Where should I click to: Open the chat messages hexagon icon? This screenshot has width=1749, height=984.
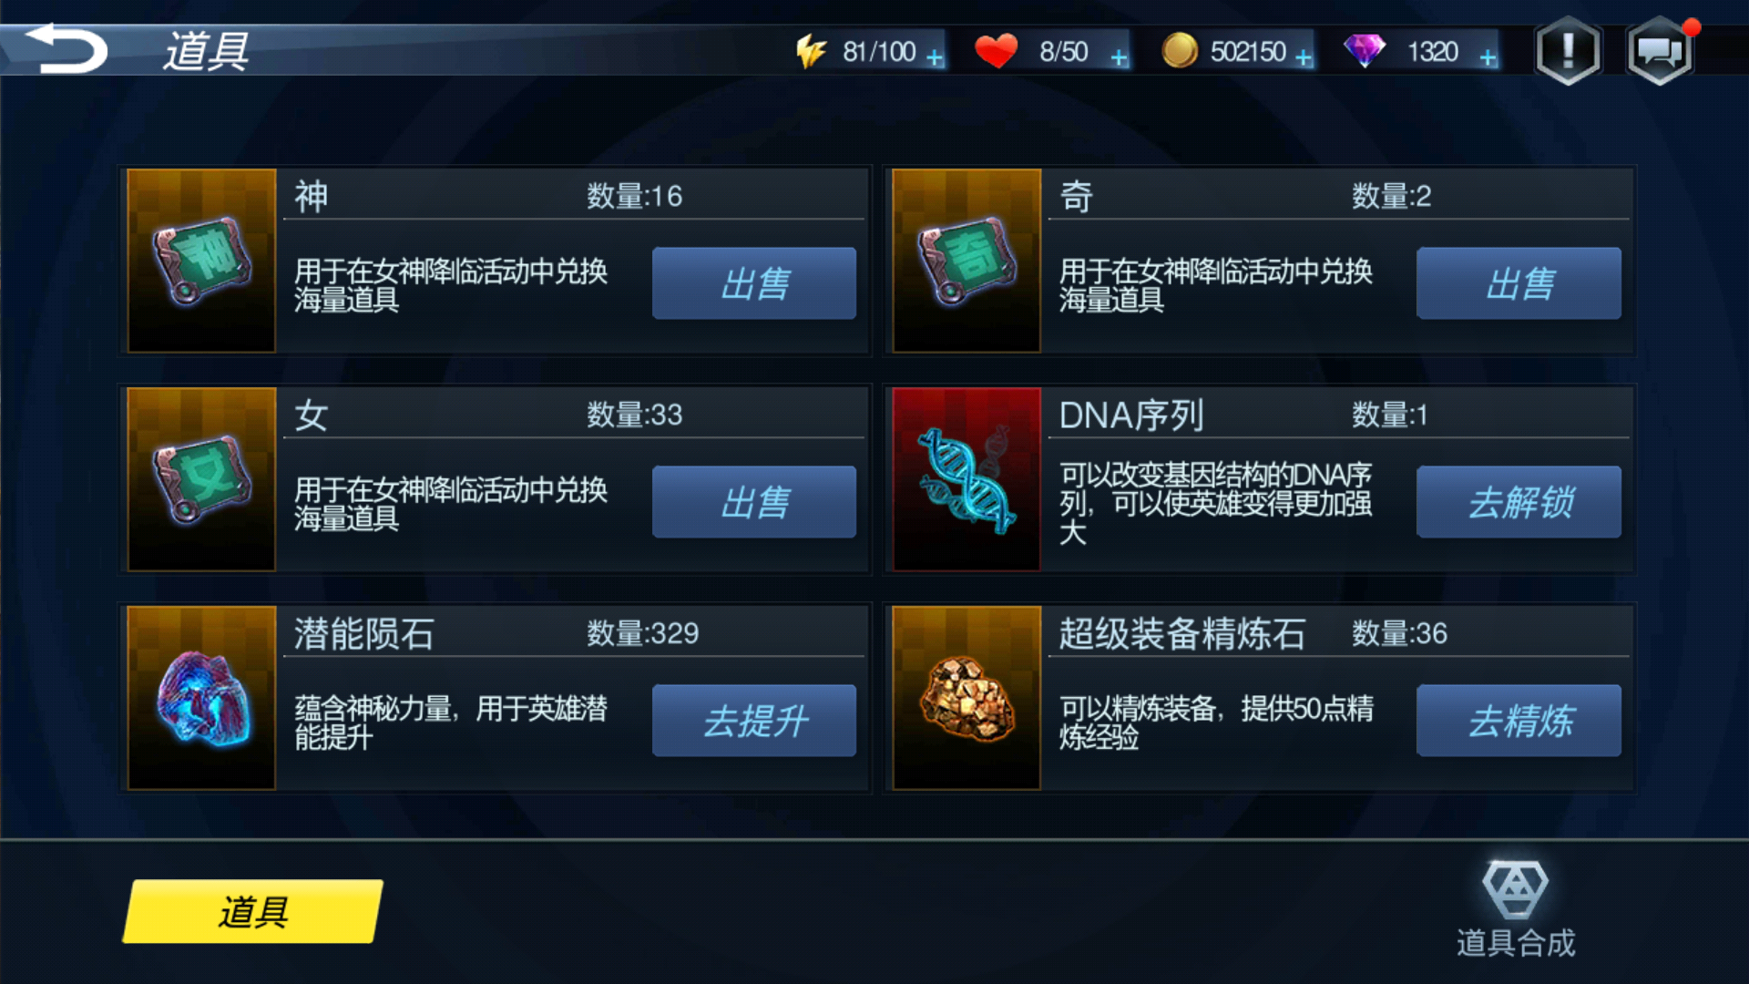1660,51
